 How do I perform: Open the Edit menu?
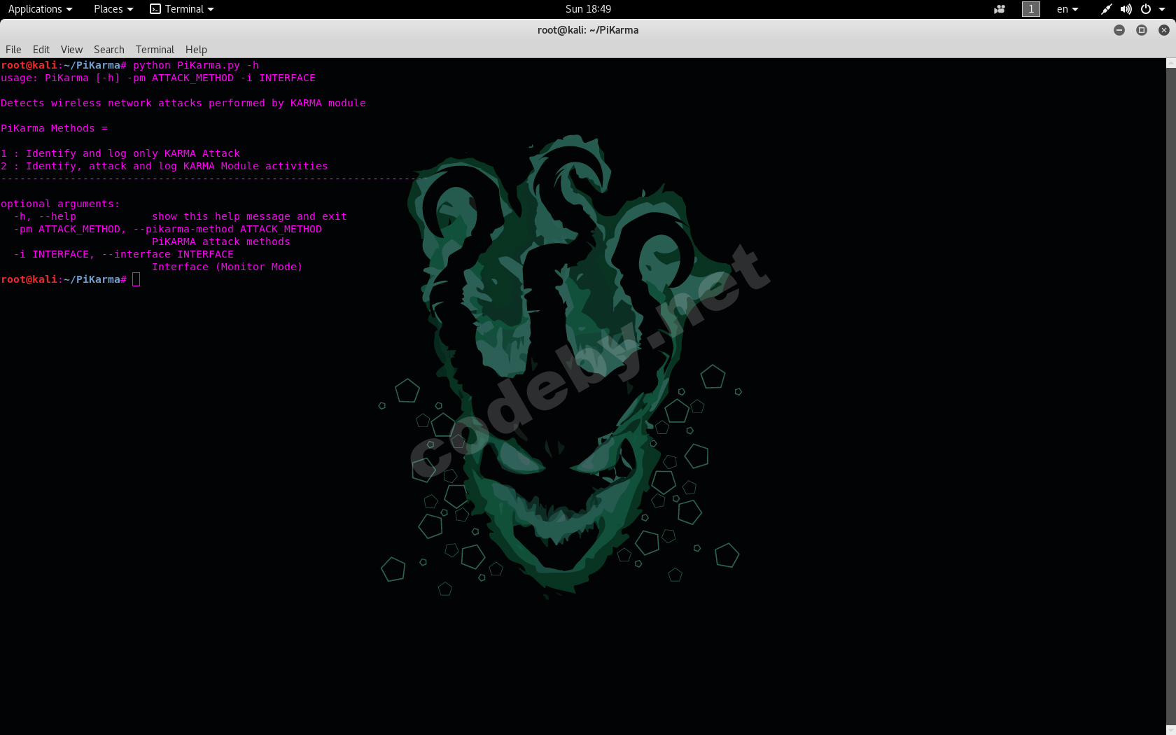(41, 50)
